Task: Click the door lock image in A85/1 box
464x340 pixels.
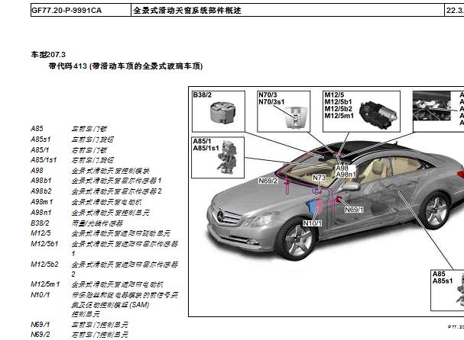Action: pyautogui.click(x=228, y=158)
